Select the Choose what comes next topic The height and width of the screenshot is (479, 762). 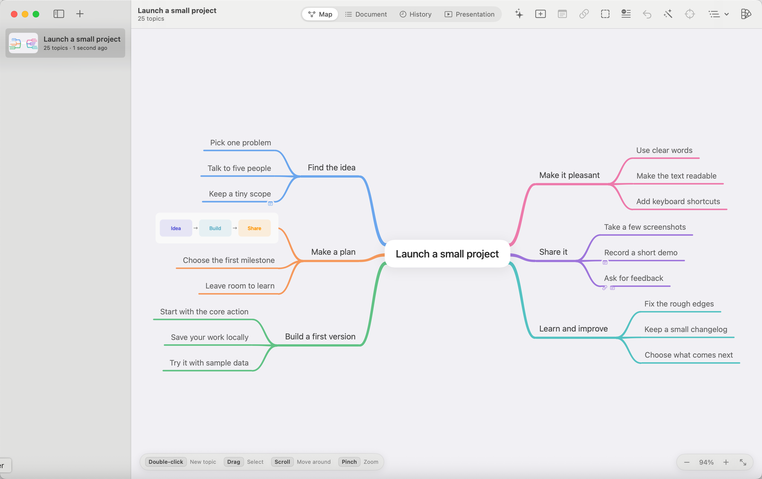point(689,355)
